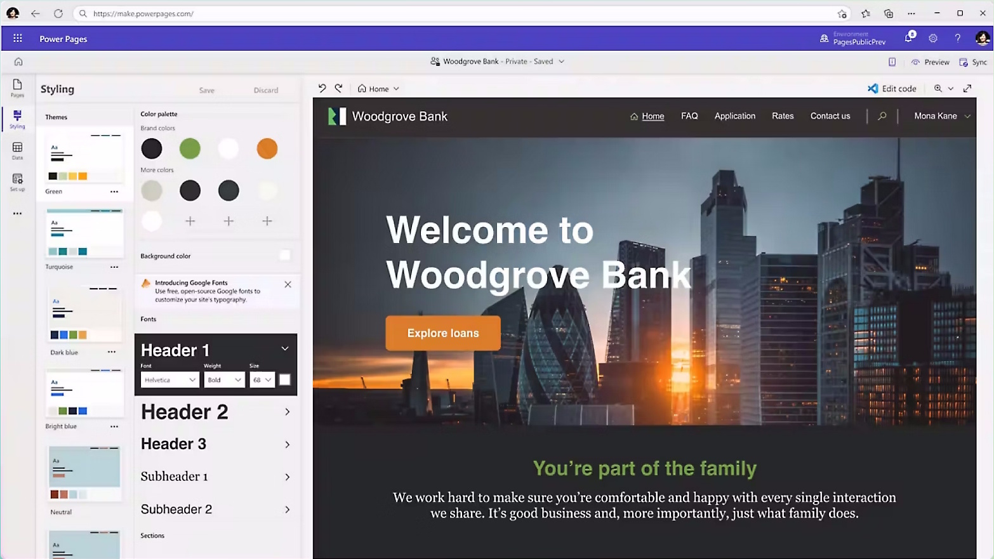Expand canvas to full screen
The image size is (994, 559).
pyautogui.click(x=967, y=89)
